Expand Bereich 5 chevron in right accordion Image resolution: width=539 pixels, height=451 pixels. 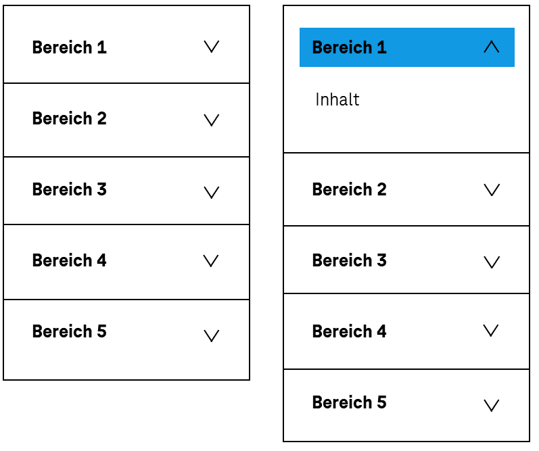point(492,406)
